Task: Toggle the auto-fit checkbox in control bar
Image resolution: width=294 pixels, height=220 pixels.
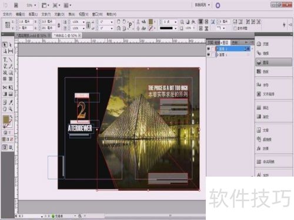Action: click(235, 28)
